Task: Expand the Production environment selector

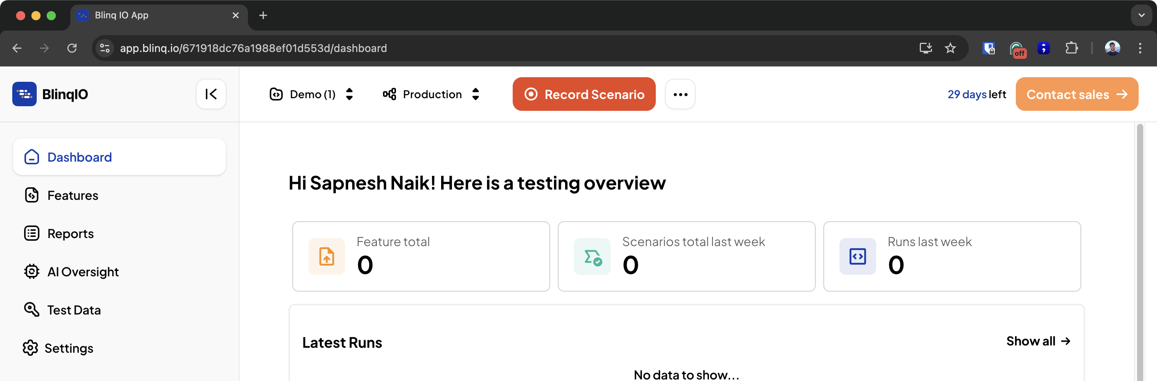Action: [x=431, y=94]
